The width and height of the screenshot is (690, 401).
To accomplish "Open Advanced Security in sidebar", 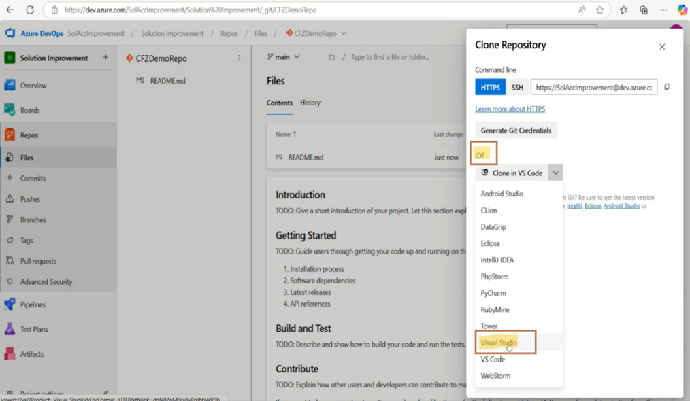I will 46,281.
